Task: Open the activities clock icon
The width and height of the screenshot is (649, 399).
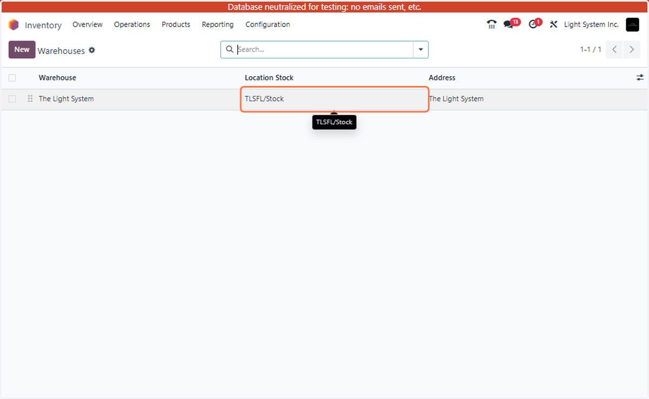Action: pos(533,24)
